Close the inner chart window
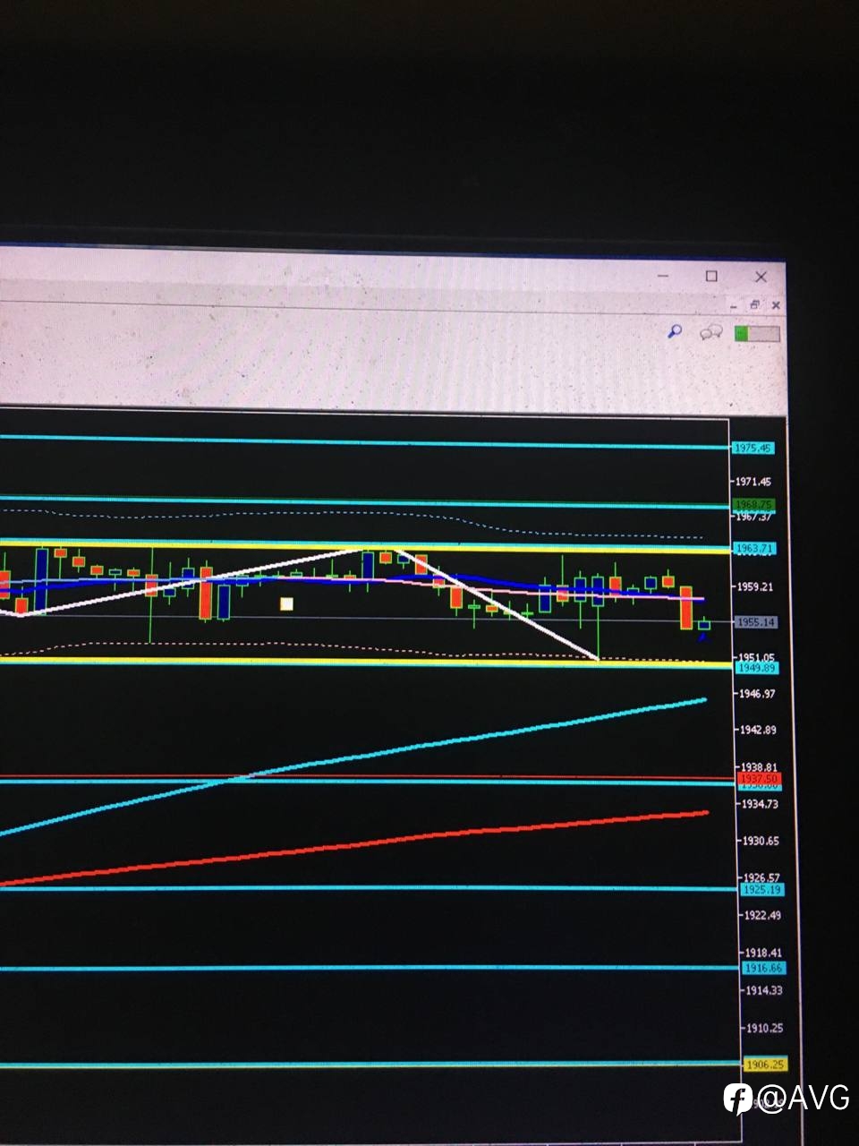Viewport: 859px width, 1146px height. (x=776, y=305)
